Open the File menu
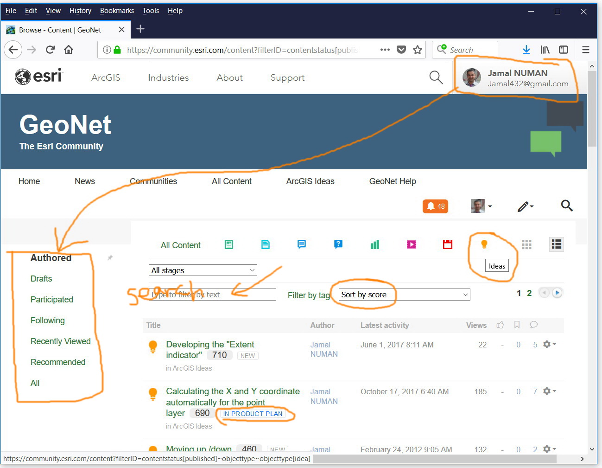The height and width of the screenshot is (468, 602). coord(11,11)
